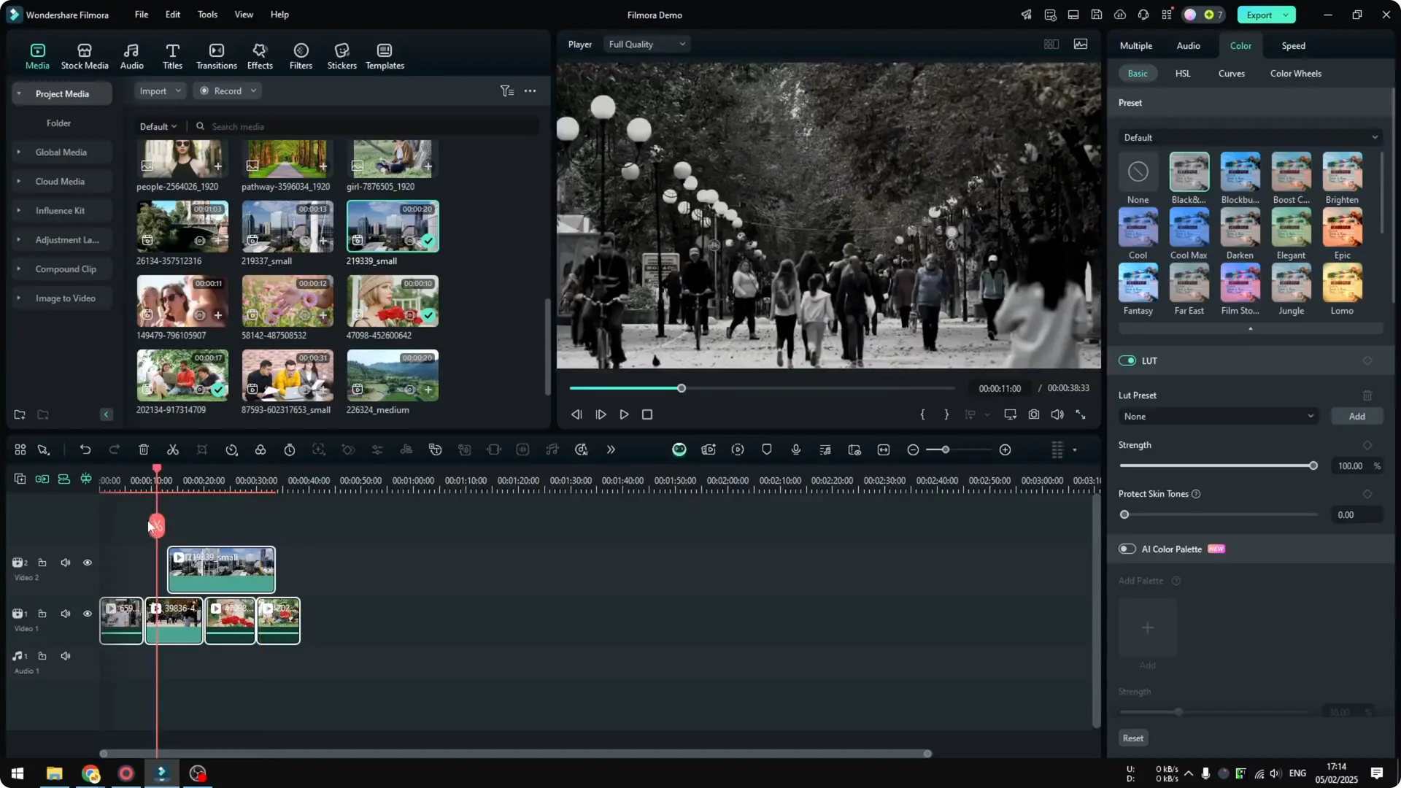Image resolution: width=1401 pixels, height=788 pixels.
Task: Switch to the Transitions panel
Action: (216, 55)
